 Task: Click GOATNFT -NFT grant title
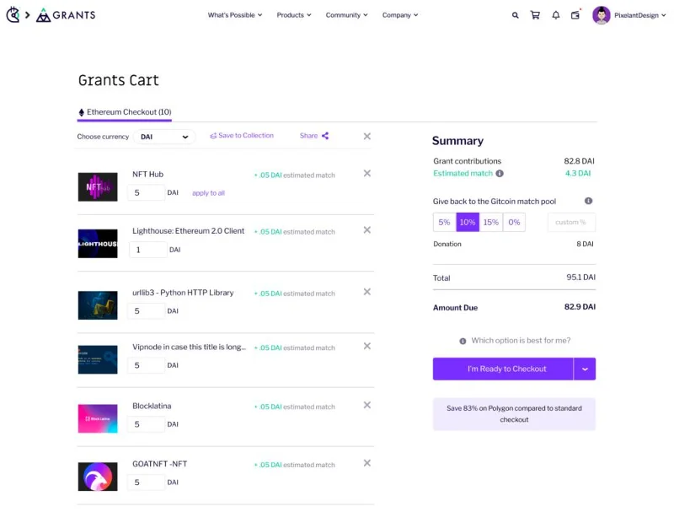pyautogui.click(x=159, y=464)
